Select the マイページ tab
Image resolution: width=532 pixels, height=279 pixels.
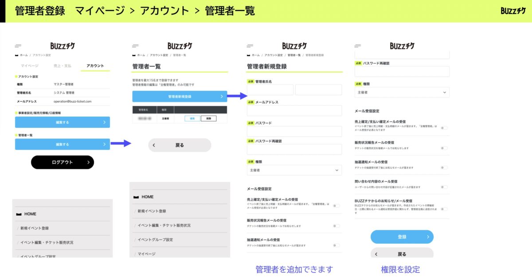pyautogui.click(x=30, y=66)
